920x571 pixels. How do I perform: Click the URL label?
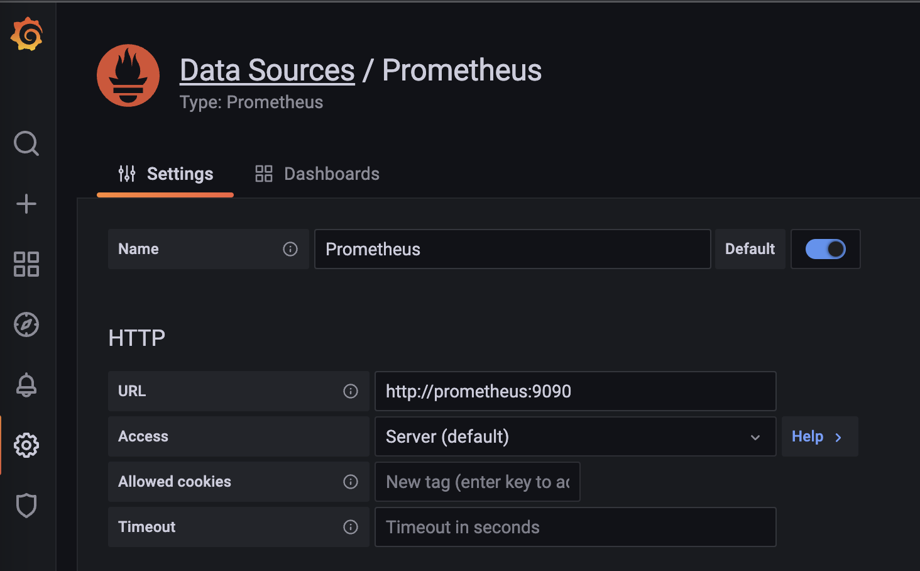point(132,391)
